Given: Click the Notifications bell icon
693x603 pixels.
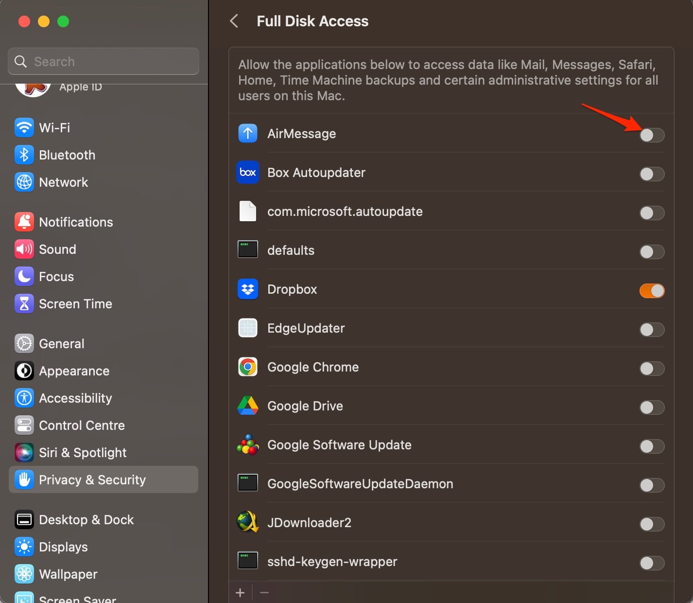Looking at the screenshot, I should [24, 222].
